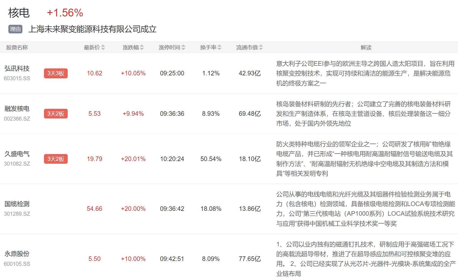This screenshot has width=458, height=279.
Task: Click 融发核电 3天2板 badge
Action: tap(56, 114)
